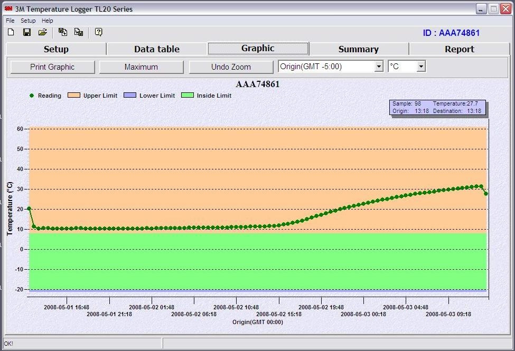Click the x-axis label 2008-05-02 10:48
Viewport: 515px width, 351px height.
coord(236,307)
